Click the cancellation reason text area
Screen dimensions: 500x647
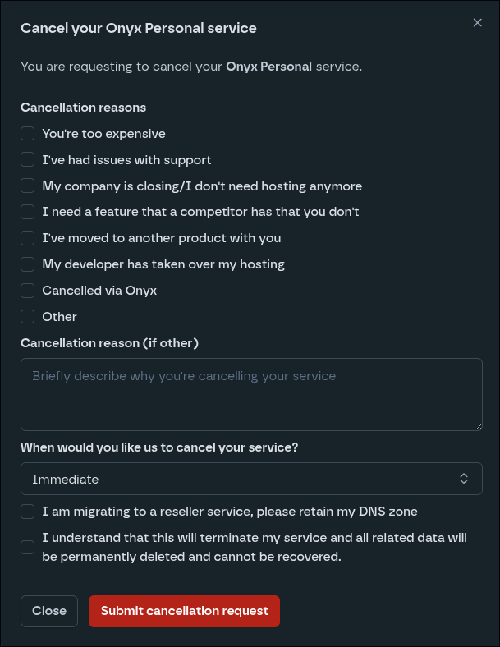251,394
